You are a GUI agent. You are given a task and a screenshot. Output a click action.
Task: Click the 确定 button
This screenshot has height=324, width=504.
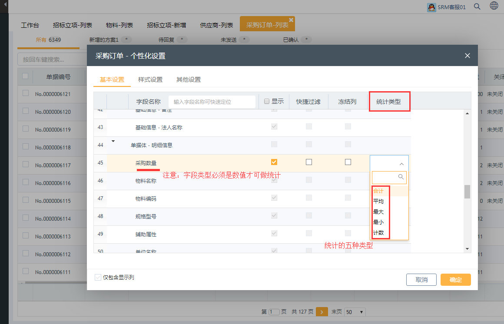(x=455, y=280)
